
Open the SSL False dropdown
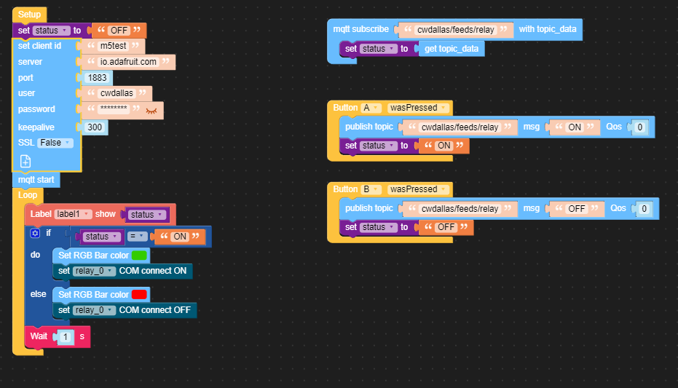click(x=55, y=143)
